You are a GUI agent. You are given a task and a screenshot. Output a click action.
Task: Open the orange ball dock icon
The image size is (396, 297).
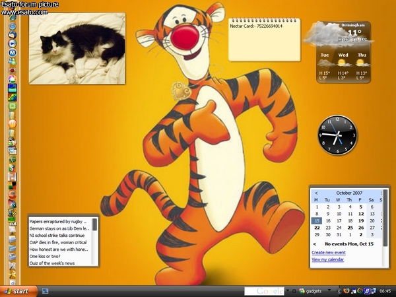12,124
